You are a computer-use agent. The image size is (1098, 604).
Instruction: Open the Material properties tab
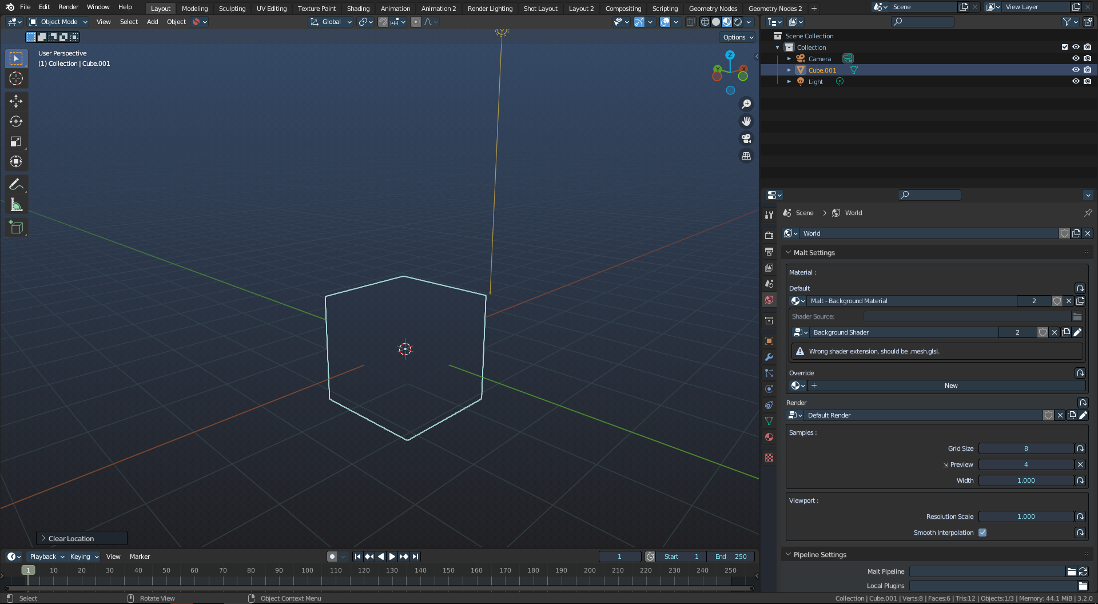tap(769, 437)
